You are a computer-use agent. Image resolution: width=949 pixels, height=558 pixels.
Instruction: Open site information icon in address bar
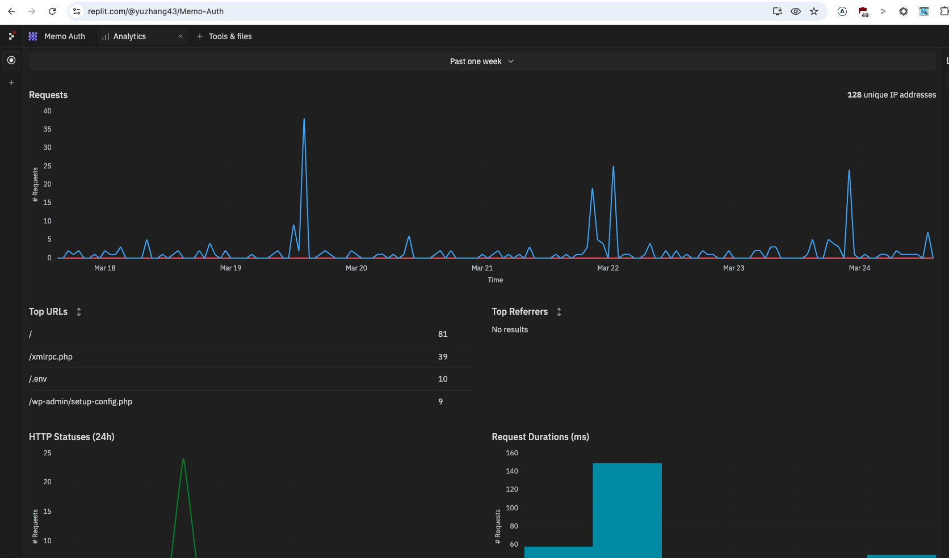[77, 11]
